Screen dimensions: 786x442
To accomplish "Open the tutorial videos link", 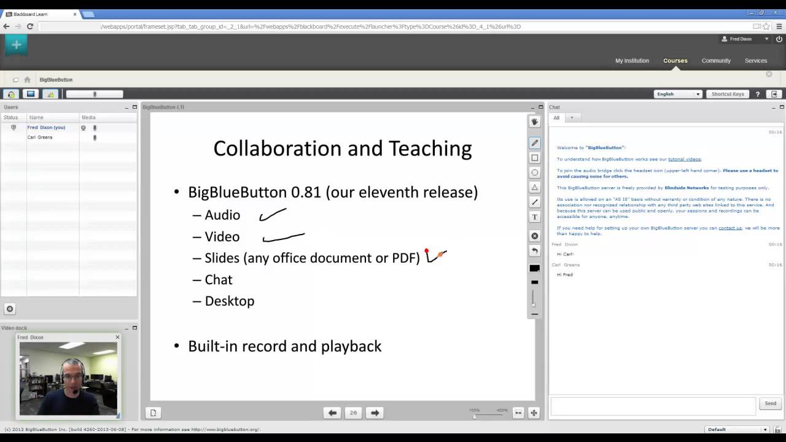I will (685, 159).
